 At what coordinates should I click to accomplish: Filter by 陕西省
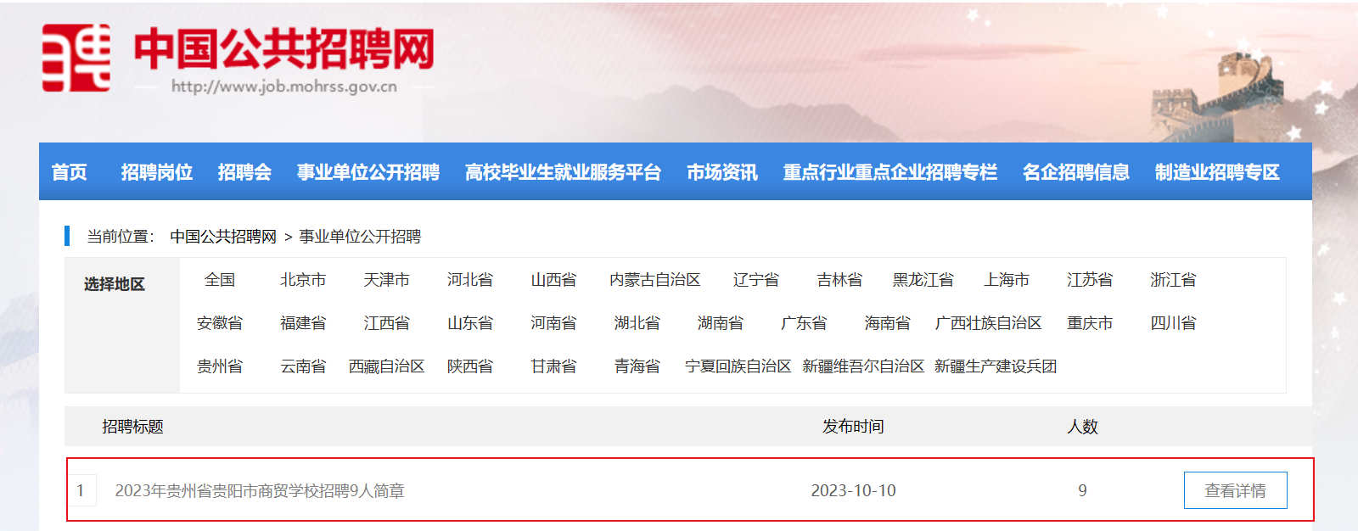pos(469,366)
